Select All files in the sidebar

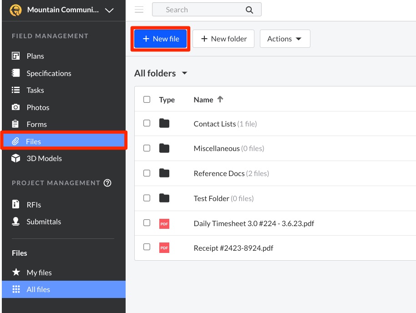64,289
